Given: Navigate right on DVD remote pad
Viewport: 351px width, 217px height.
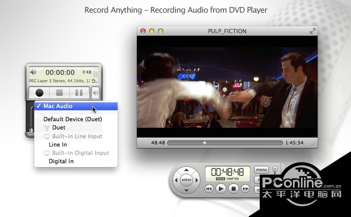Looking at the screenshot, I should tap(197, 180).
